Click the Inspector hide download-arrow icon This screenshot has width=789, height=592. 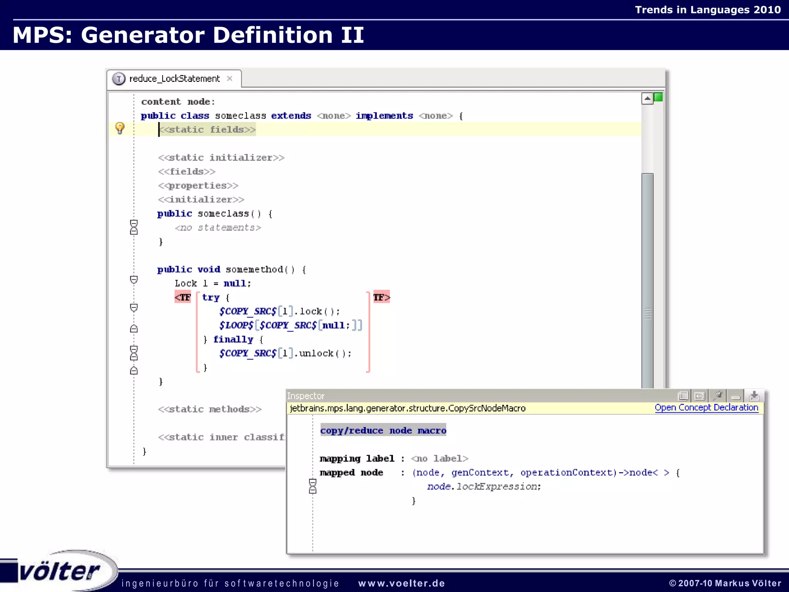754,396
